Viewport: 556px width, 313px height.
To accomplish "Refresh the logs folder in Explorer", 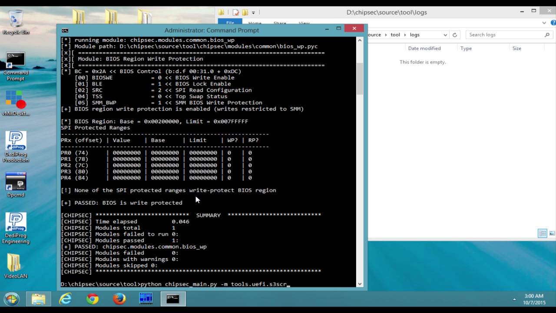I will pyautogui.click(x=455, y=35).
